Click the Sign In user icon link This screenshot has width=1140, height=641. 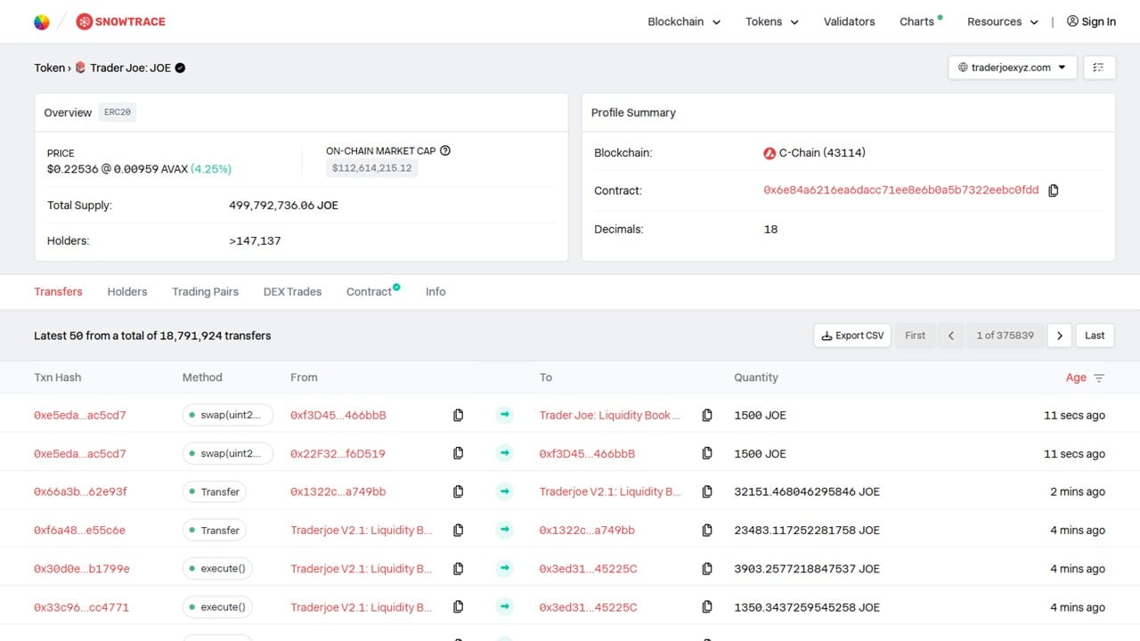[1091, 21]
